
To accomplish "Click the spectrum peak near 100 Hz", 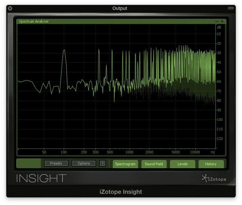I will pyautogui.click(x=64, y=50).
